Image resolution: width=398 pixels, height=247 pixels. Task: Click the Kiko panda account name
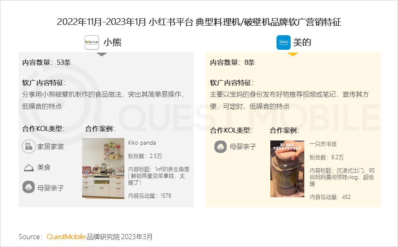coord(142,143)
